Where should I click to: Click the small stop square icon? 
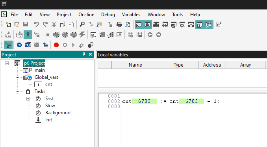48,35
